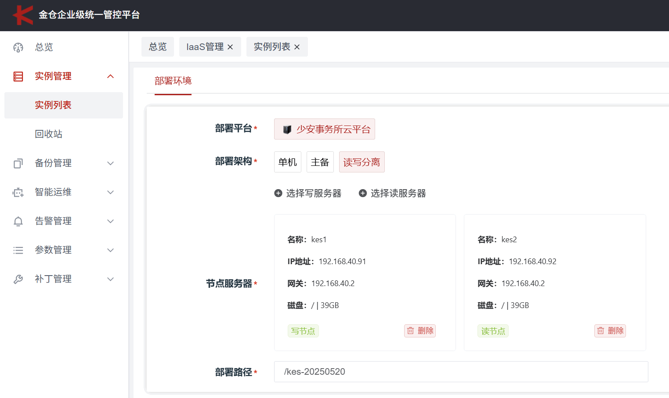Click the plus icon for 选择读服务器

click(x=363, y=193)
